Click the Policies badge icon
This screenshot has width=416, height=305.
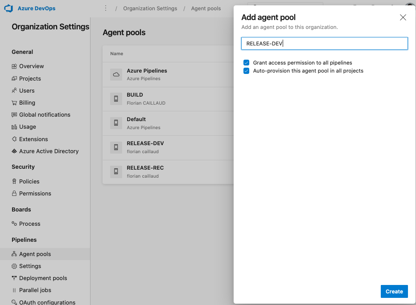[14, 181]
